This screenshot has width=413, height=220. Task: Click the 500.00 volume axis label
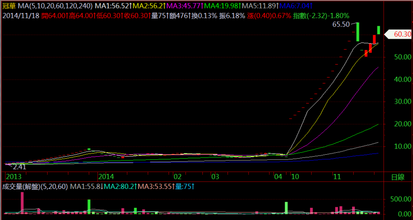coord(400,199)
